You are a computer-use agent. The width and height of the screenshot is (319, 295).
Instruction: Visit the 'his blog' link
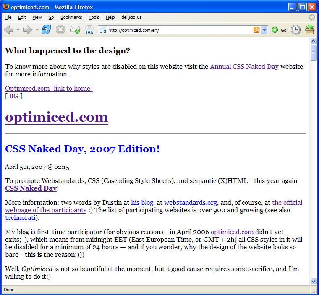pos(142,202)
